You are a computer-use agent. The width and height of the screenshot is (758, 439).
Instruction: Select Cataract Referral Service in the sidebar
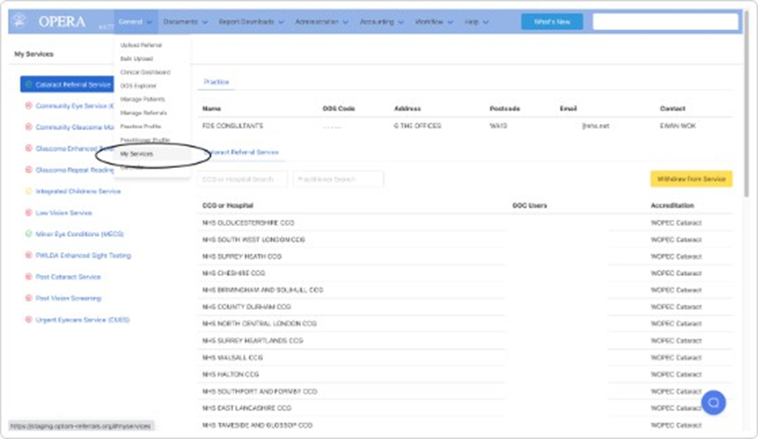(x=68, y=85)
